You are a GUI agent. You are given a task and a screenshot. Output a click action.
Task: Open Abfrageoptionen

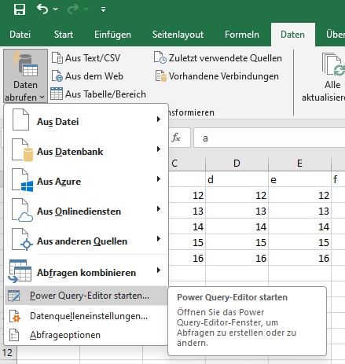click(86, 335)
